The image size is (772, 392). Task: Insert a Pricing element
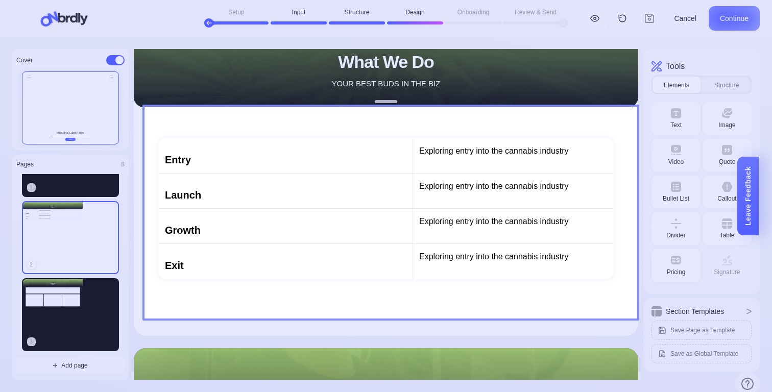pyautogui.click(x=675, y=265)
